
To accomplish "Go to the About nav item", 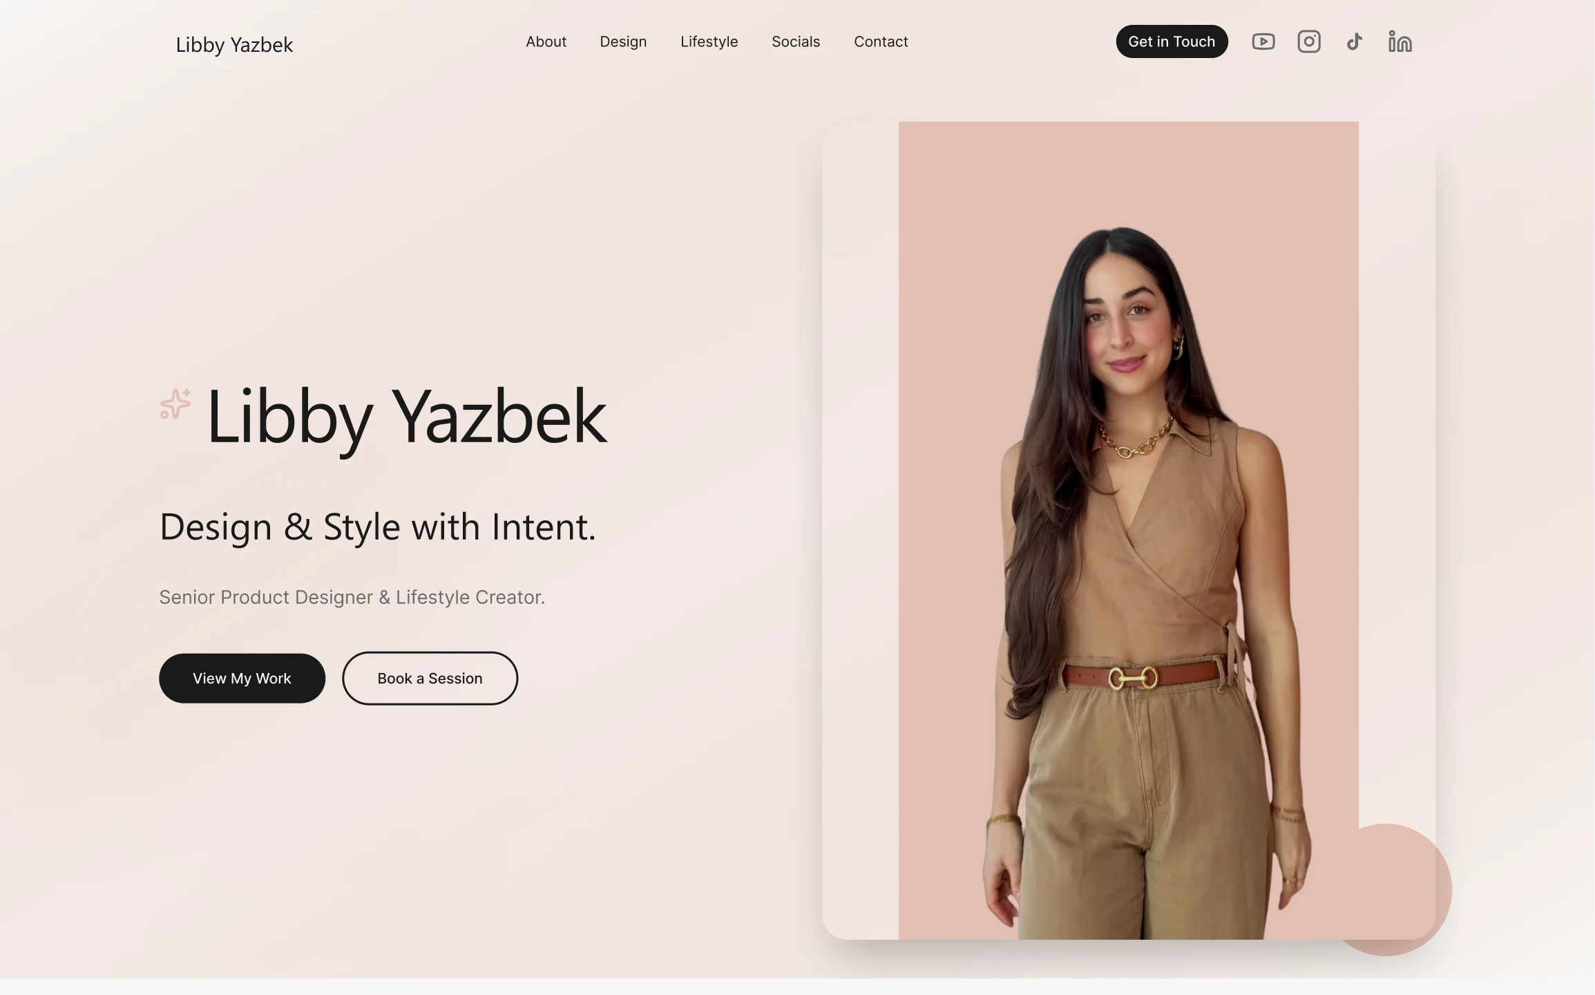I will [546, 41].
